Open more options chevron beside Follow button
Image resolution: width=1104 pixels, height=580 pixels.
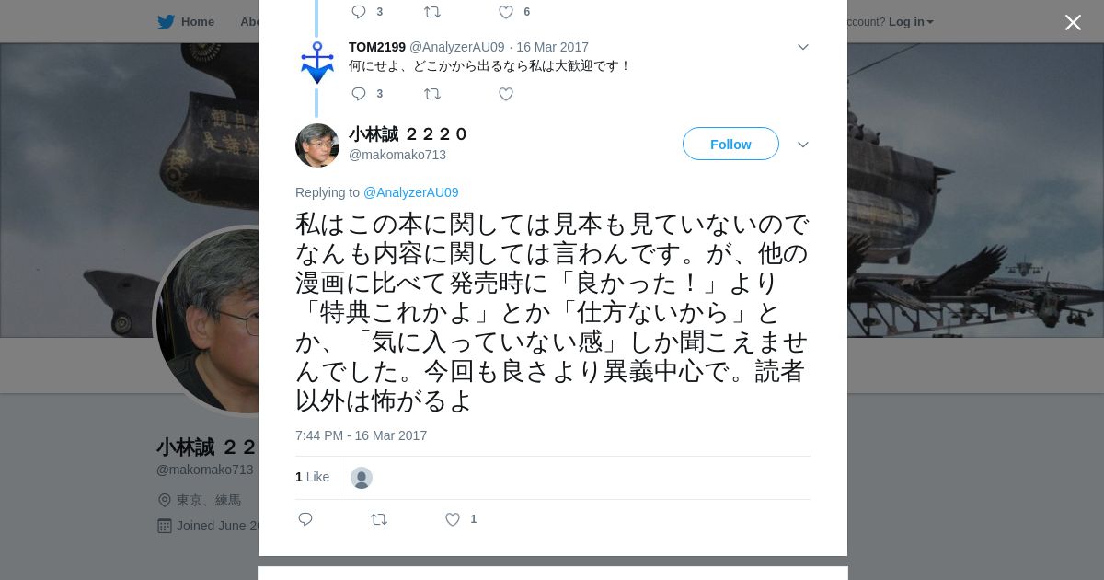(802, 145)
